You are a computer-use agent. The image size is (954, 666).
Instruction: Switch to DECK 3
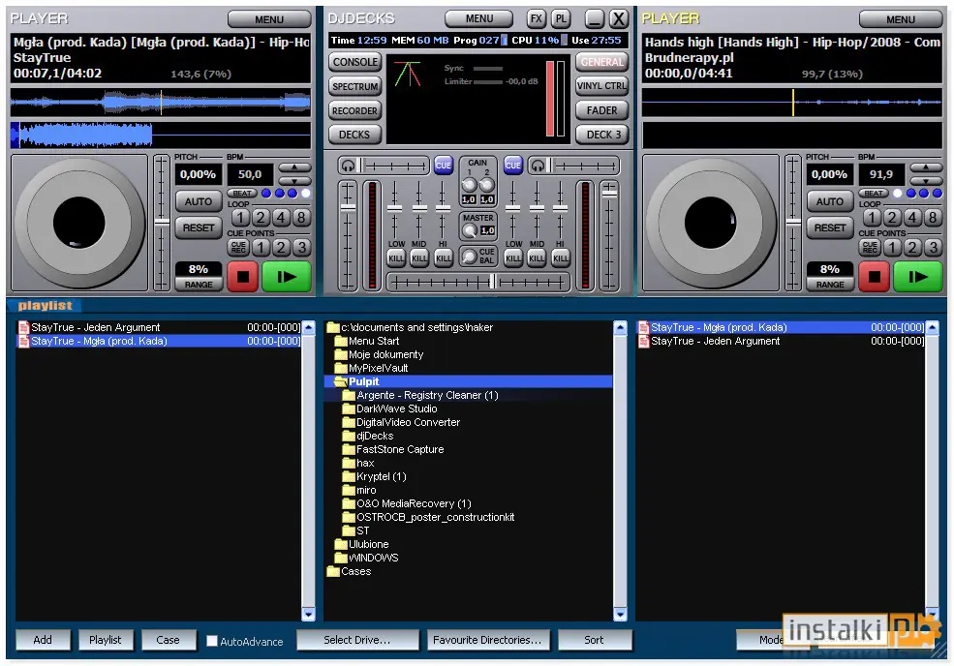pyautogui.click(x=601, y=135)
